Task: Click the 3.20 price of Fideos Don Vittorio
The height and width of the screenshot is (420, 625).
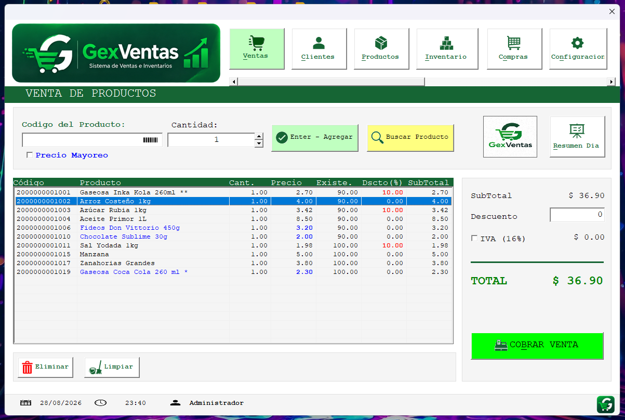Action: pos(304,228)
